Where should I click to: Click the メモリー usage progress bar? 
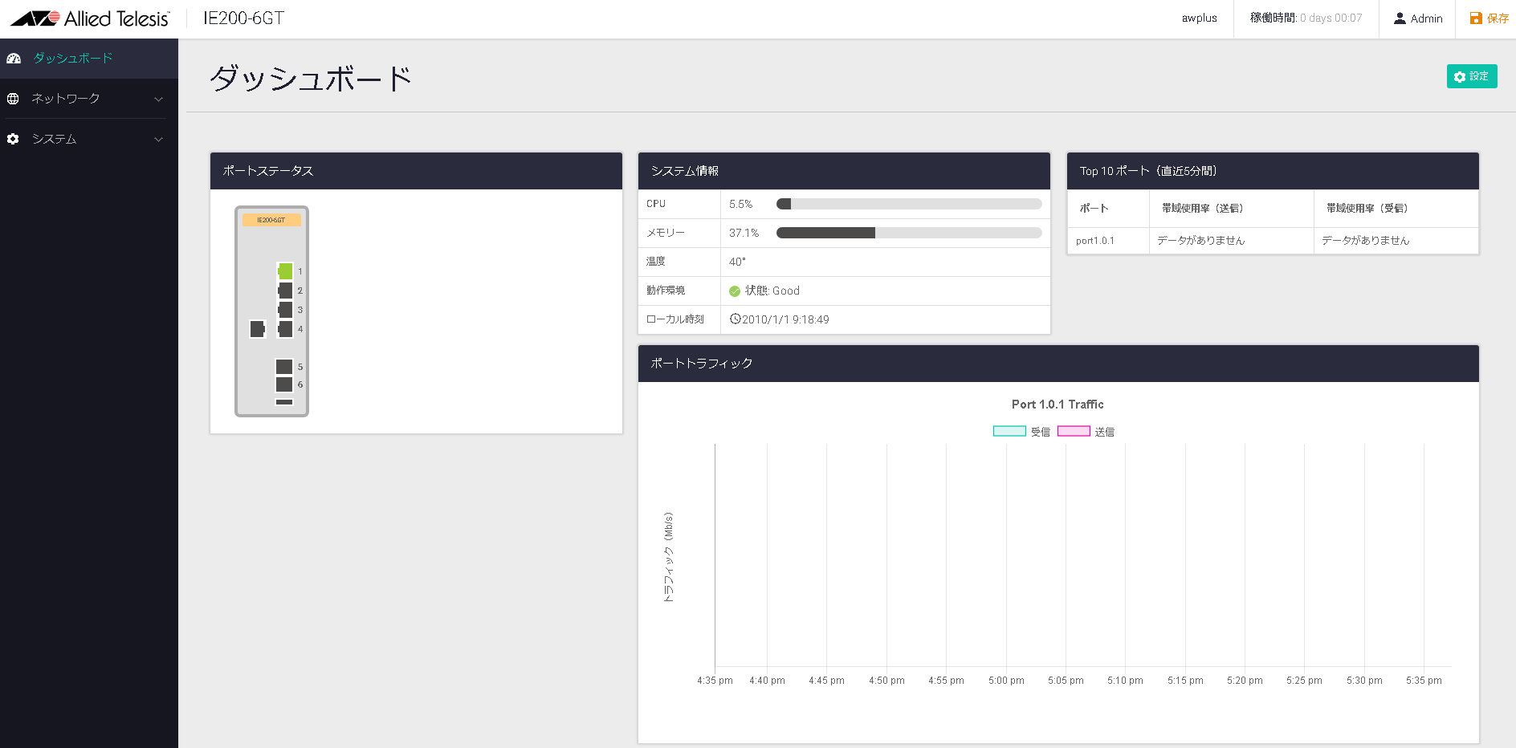pyautogui.click(x=908, y=233)
